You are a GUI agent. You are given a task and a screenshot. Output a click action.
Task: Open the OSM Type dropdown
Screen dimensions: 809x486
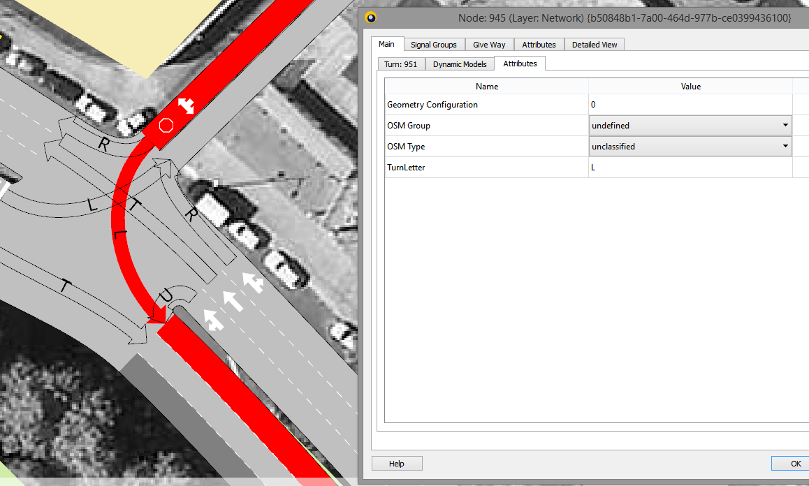(690, 147)
